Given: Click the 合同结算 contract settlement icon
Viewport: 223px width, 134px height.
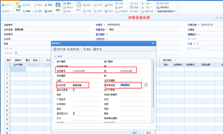Looking at the screenshot, I should click(x=117, y=11).
